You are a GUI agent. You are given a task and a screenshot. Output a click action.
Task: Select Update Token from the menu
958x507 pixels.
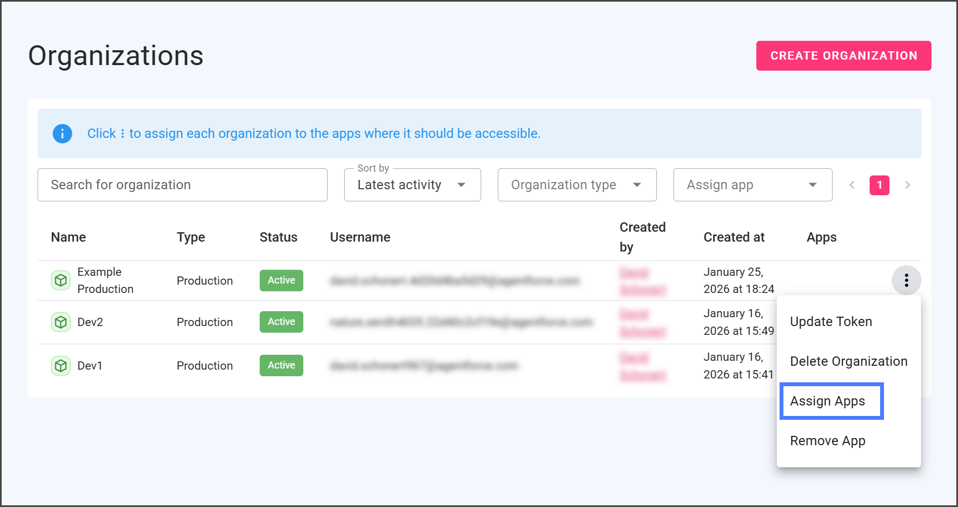[x=831, y=322]
